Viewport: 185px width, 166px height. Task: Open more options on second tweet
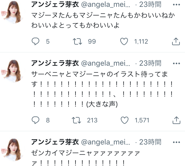[x=176, y=63]
